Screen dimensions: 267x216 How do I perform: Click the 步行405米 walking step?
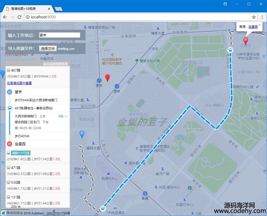22,136
